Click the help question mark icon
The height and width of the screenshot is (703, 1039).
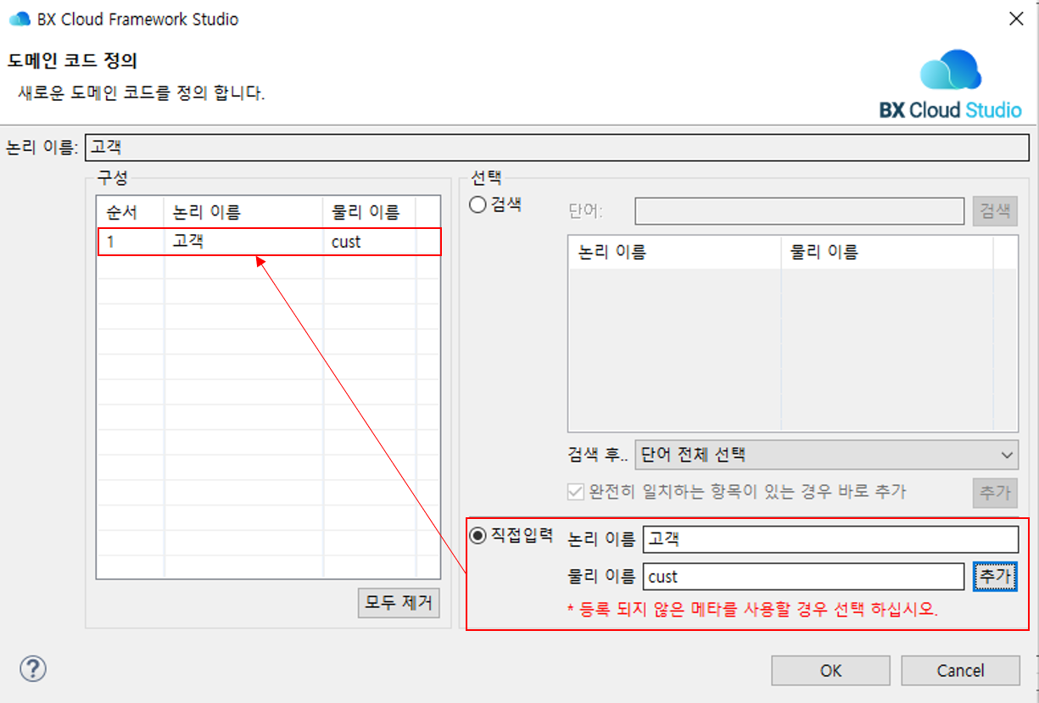[x=32, y=669]
